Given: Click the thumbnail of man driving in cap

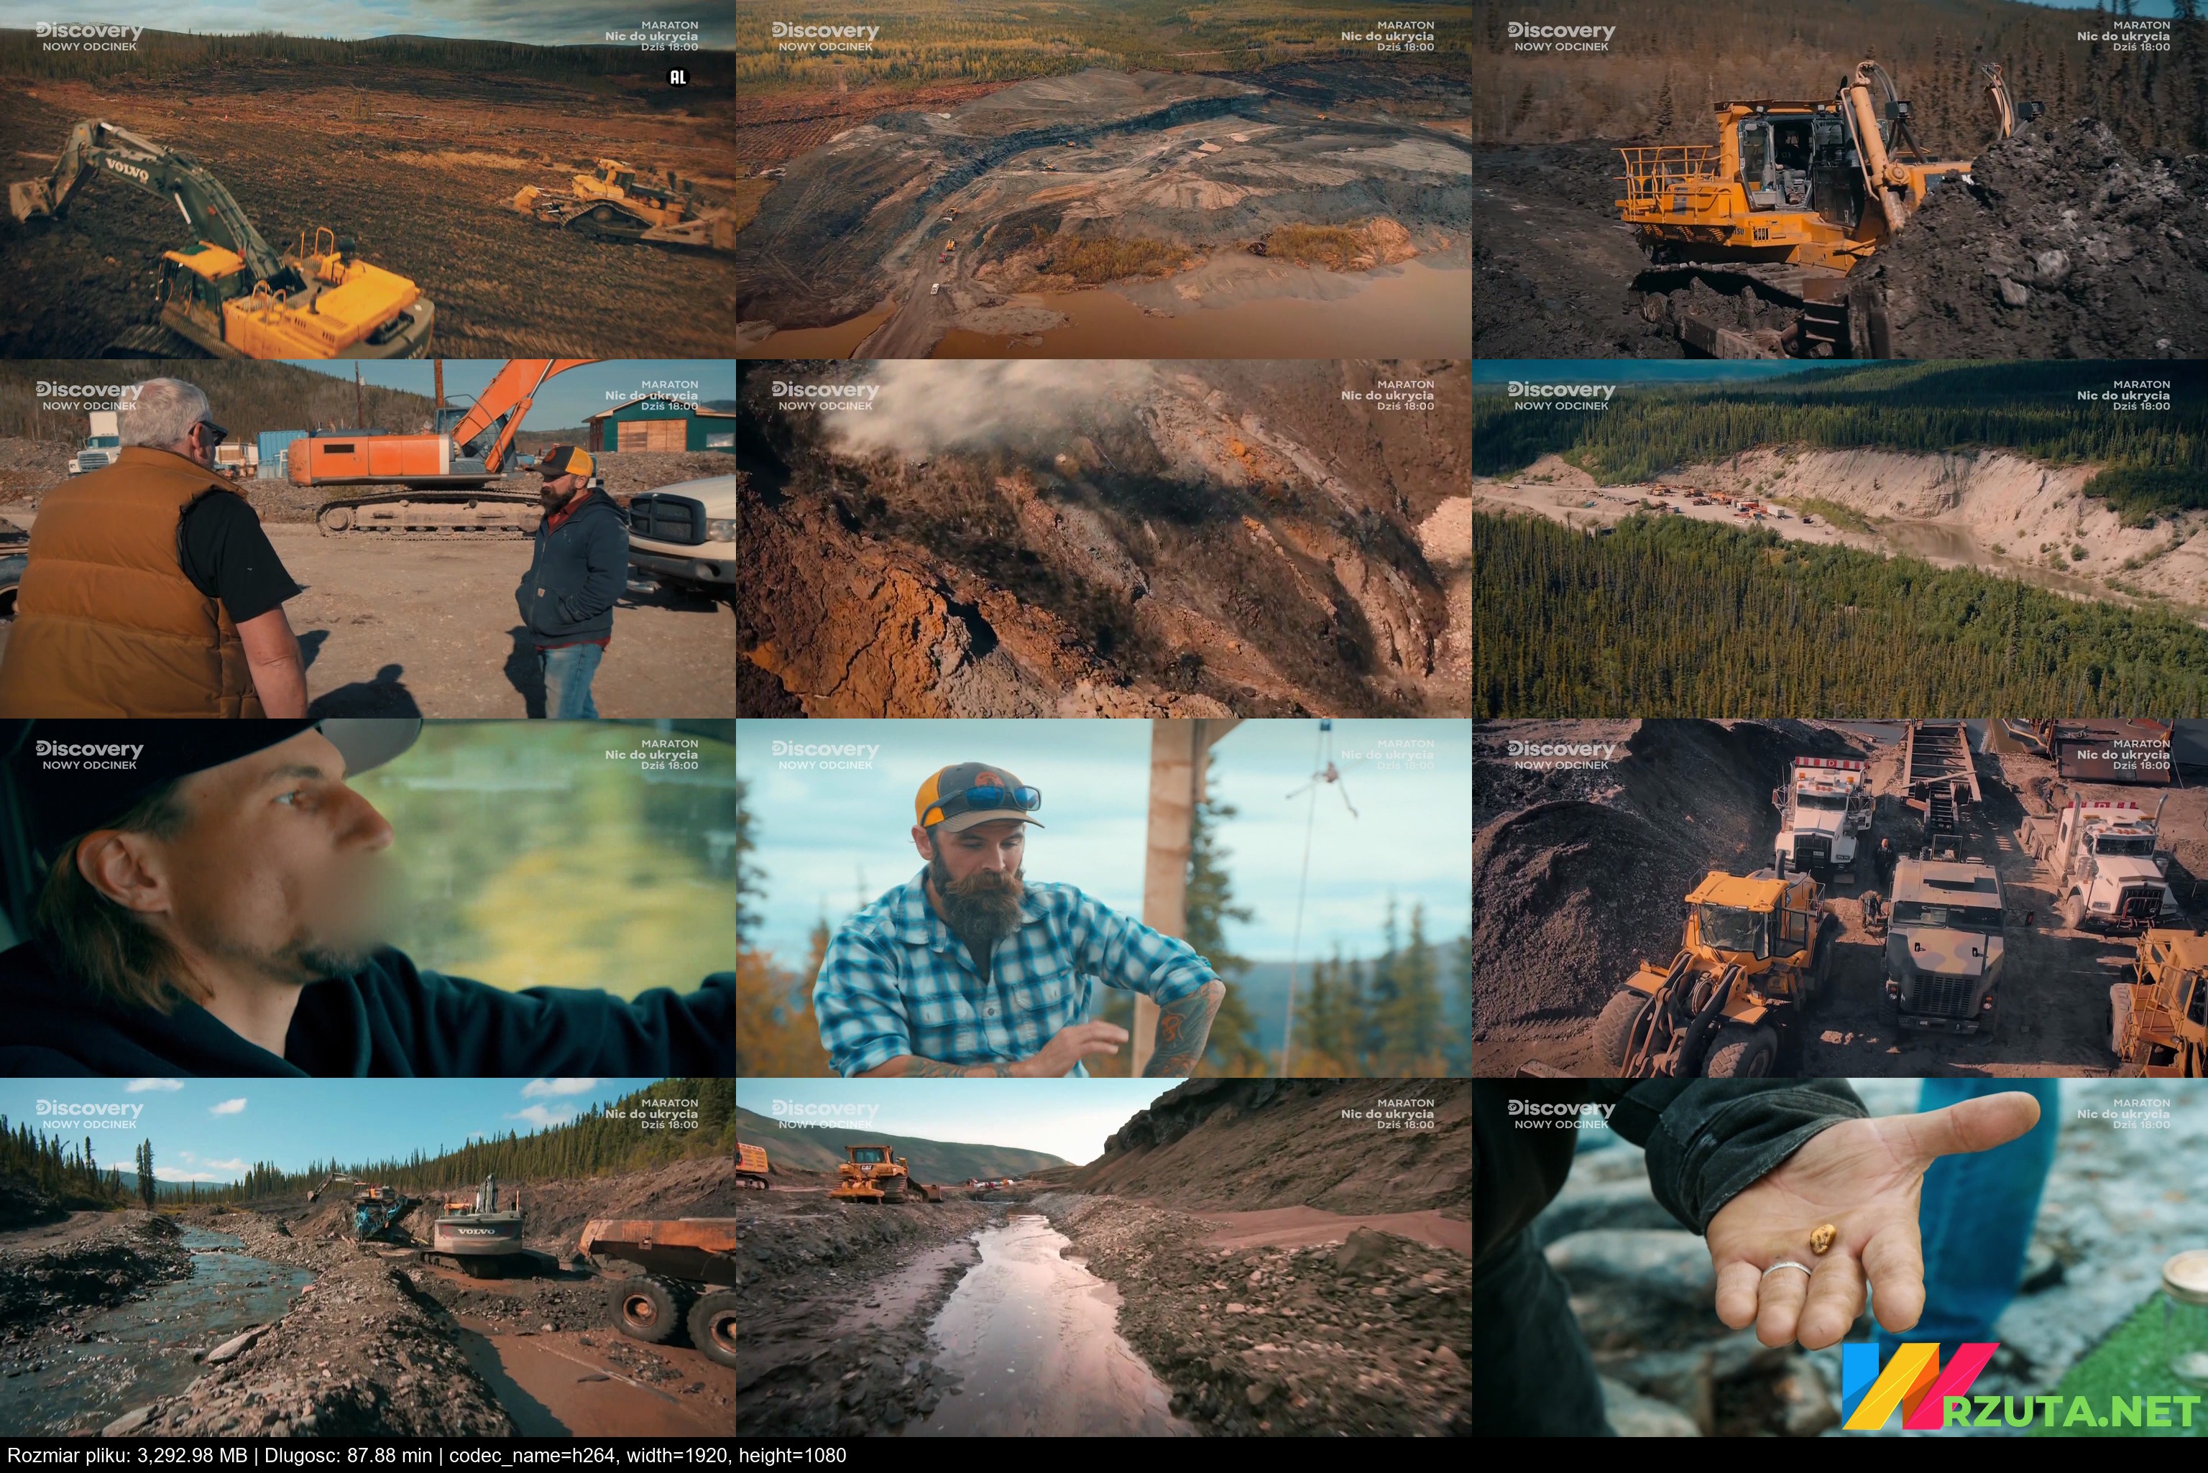Looking at the screenshot, I should point(367,897).
